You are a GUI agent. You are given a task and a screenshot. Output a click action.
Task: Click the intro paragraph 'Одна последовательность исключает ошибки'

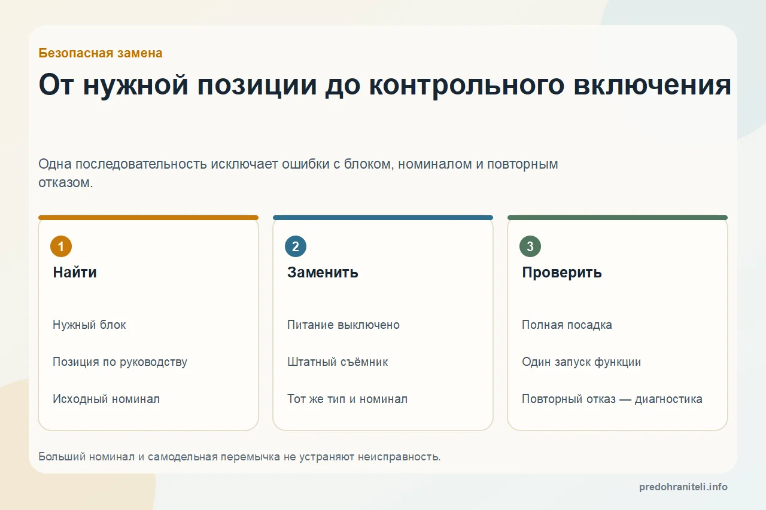coord(298,173)
